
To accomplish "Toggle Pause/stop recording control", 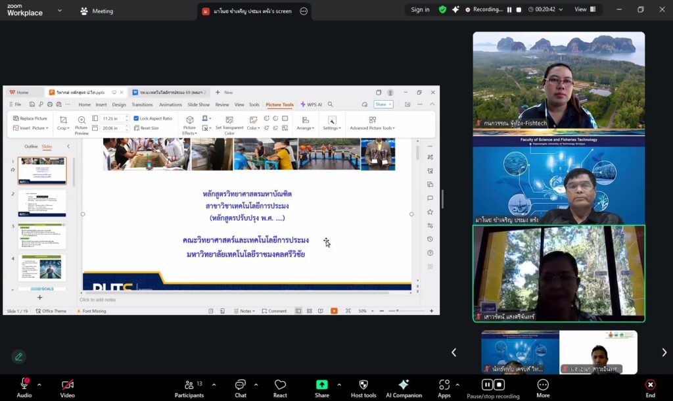I will pos(493,385).
